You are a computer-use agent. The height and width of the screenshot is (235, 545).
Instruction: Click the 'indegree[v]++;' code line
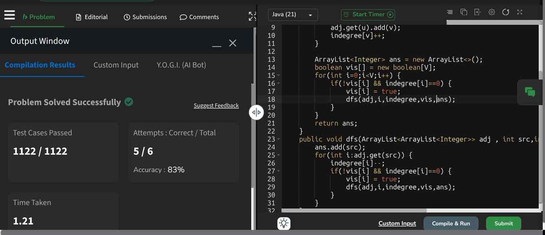click(x=357, y=36)
